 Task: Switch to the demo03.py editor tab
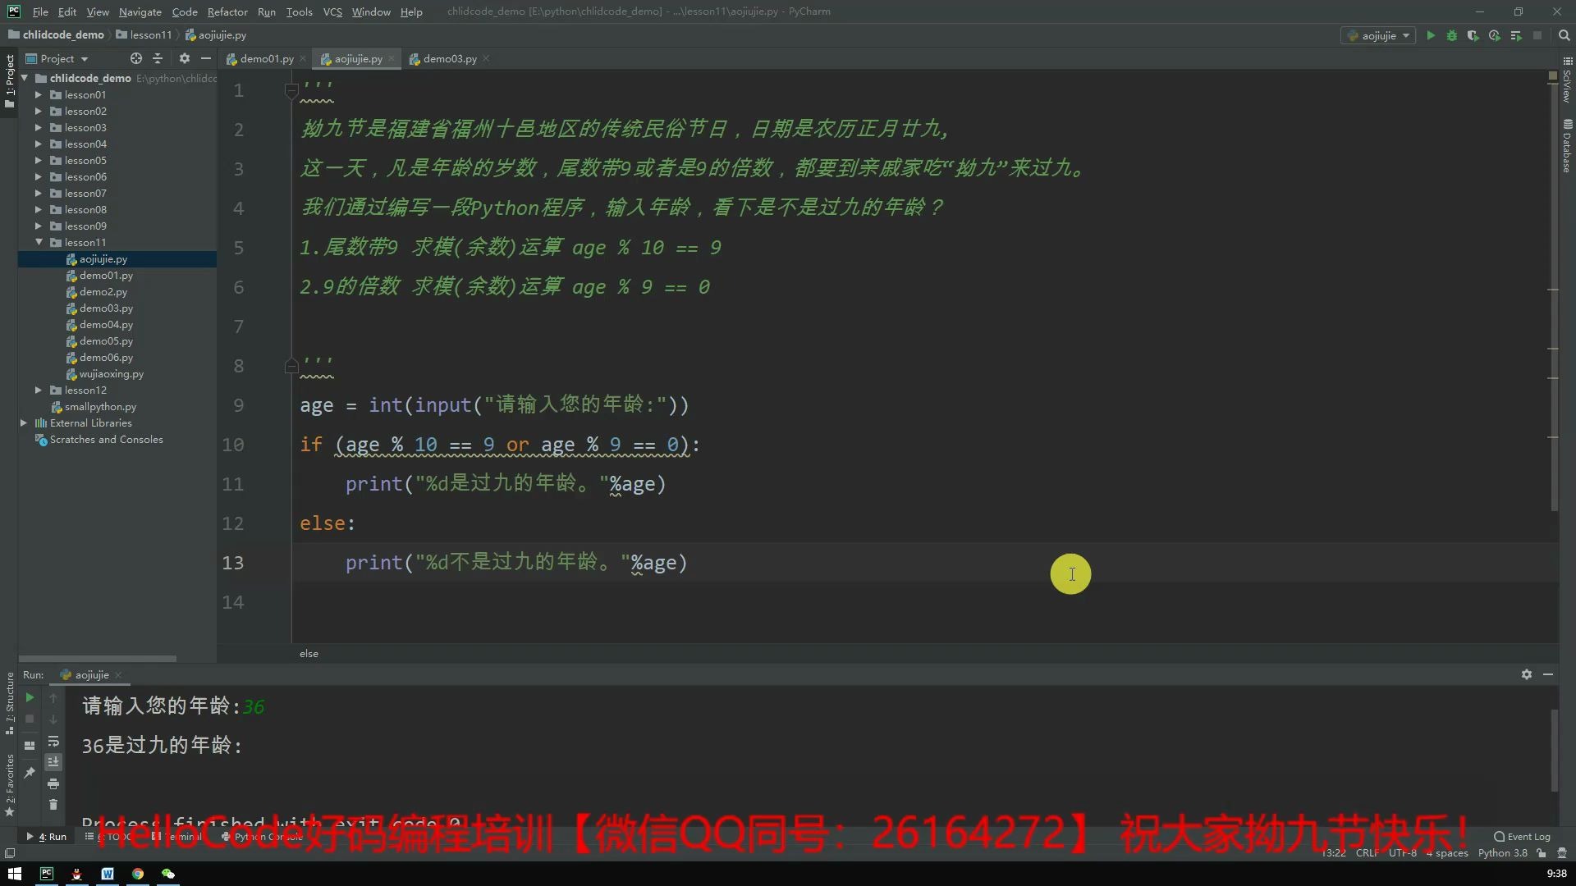click(450, 58)
